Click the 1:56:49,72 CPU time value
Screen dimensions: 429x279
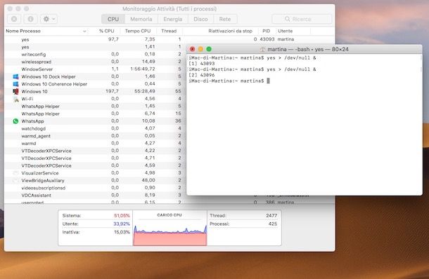pyautogui.click(x=143, y=69)
